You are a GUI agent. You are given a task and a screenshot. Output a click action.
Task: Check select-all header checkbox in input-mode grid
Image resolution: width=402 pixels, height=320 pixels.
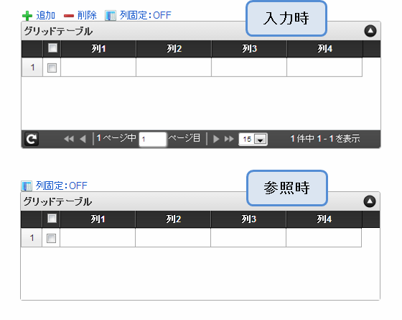coord(53,48)
